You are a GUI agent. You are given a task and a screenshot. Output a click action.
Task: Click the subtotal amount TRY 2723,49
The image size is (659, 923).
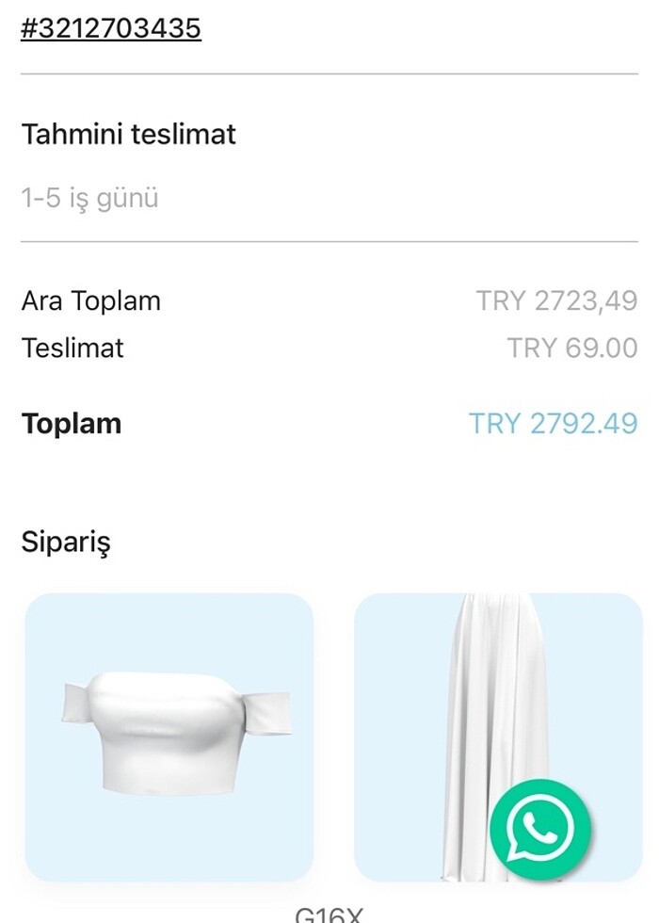click(555, 300)
